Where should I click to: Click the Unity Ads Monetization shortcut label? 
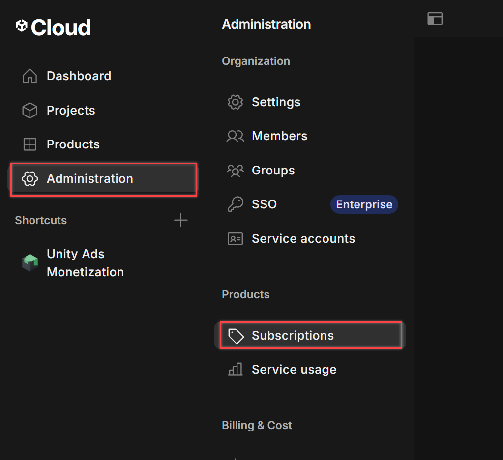point(86,263)
